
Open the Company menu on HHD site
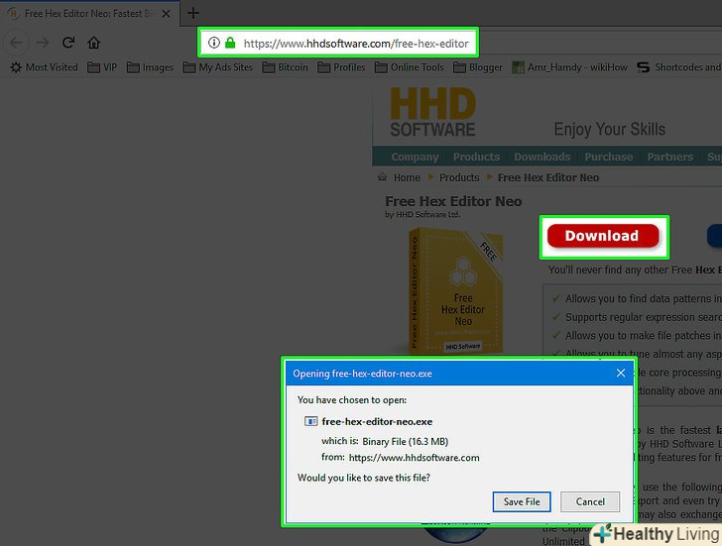[415, 157]
